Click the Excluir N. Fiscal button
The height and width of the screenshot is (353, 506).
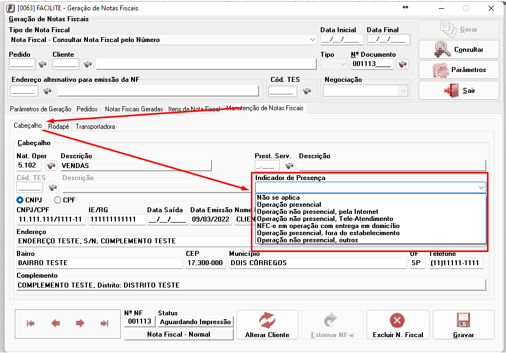(x=398, y=325)
